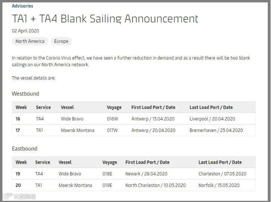The width and height of the screenshot is (271, 202).
Task: Select Westbound Maersk Montana vessel cell
Action: coord(77,130)
